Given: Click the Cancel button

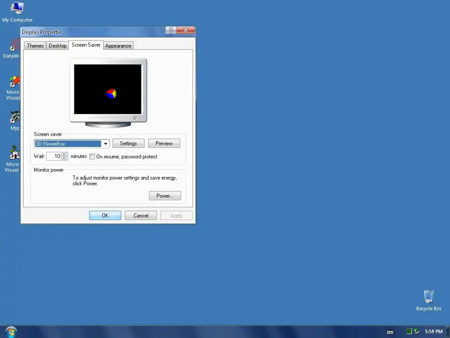Looking at the screenshot, I should 141,216.
